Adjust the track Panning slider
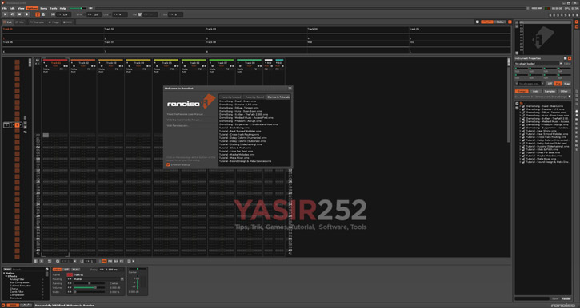The height and width of the screenshot is (308, 580). pyautogui.click(x=89, y=283)
